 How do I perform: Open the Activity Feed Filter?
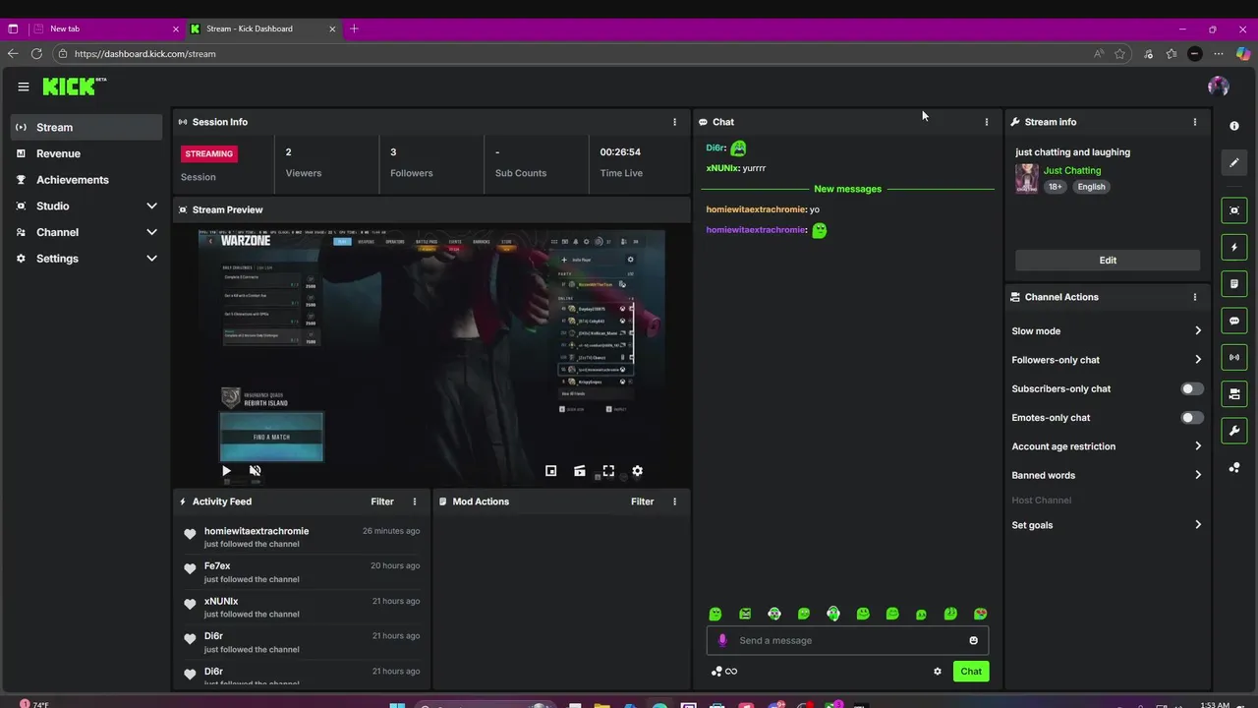(382, 501)
